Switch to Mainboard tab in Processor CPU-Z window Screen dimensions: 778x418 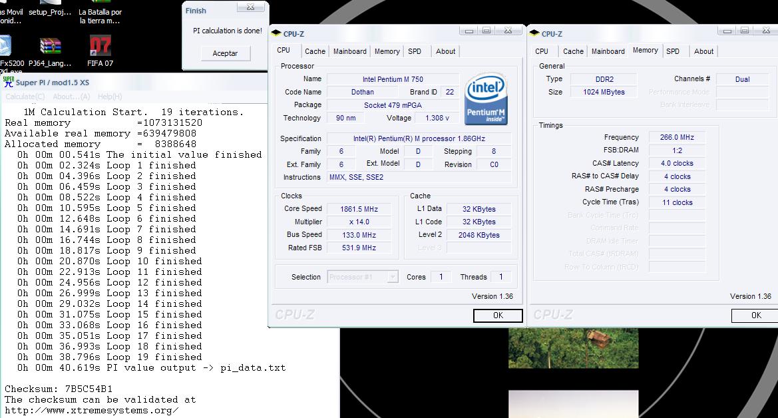[x=349, y=51]
